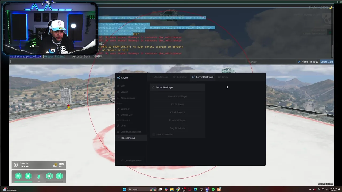Click the dark armor bar in the HUD
The height and width of the screenshot is (192, 342).
coord(54,182)
